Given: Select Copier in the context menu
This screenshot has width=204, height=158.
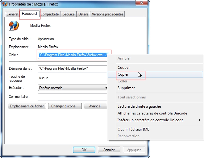Looking at the screenshot, I should point(155,74).
